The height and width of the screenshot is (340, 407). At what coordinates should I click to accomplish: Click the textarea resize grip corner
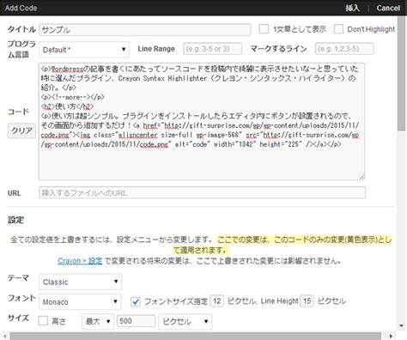pos(362,177)
